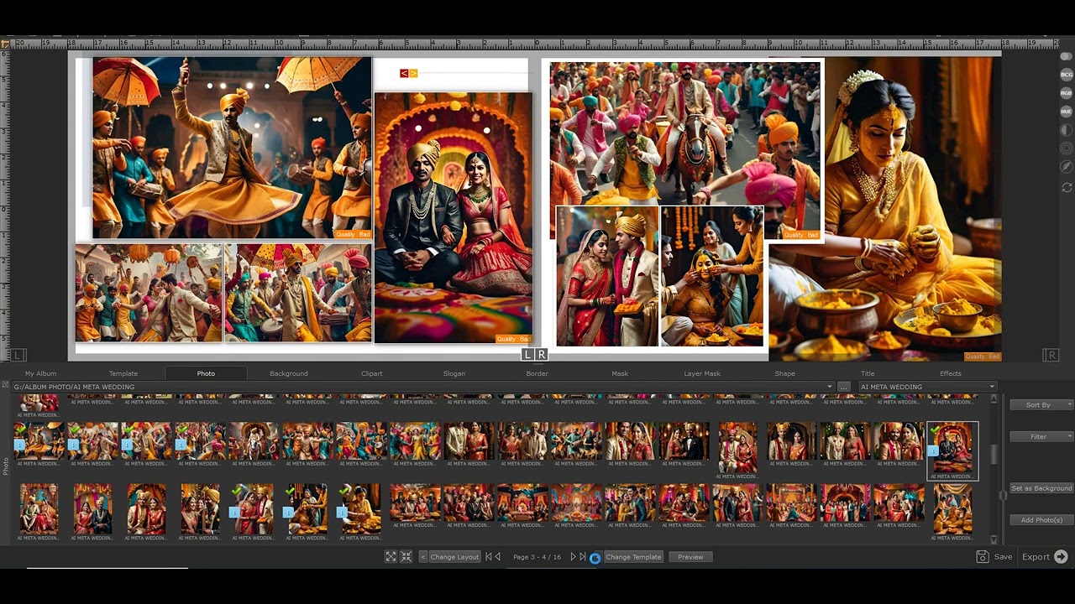Screen dimensions: 1075x604
Task: Click scroll down arrow of photo browser
Action: 994,539
